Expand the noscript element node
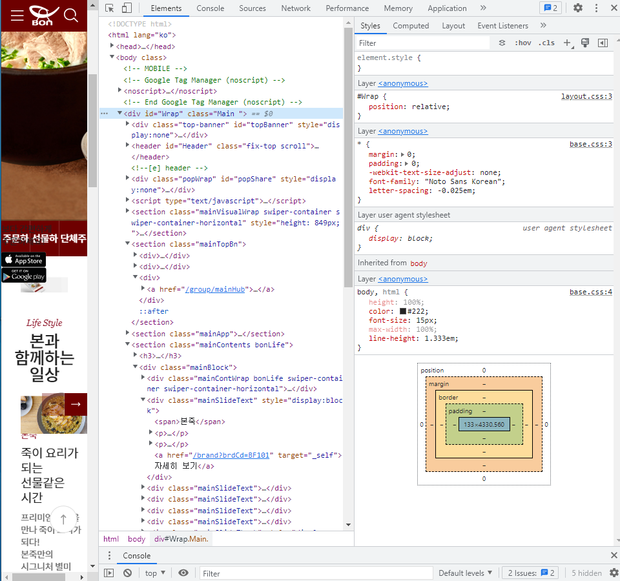The height and width of the screenshot is (581, 620). pos(120,90)
